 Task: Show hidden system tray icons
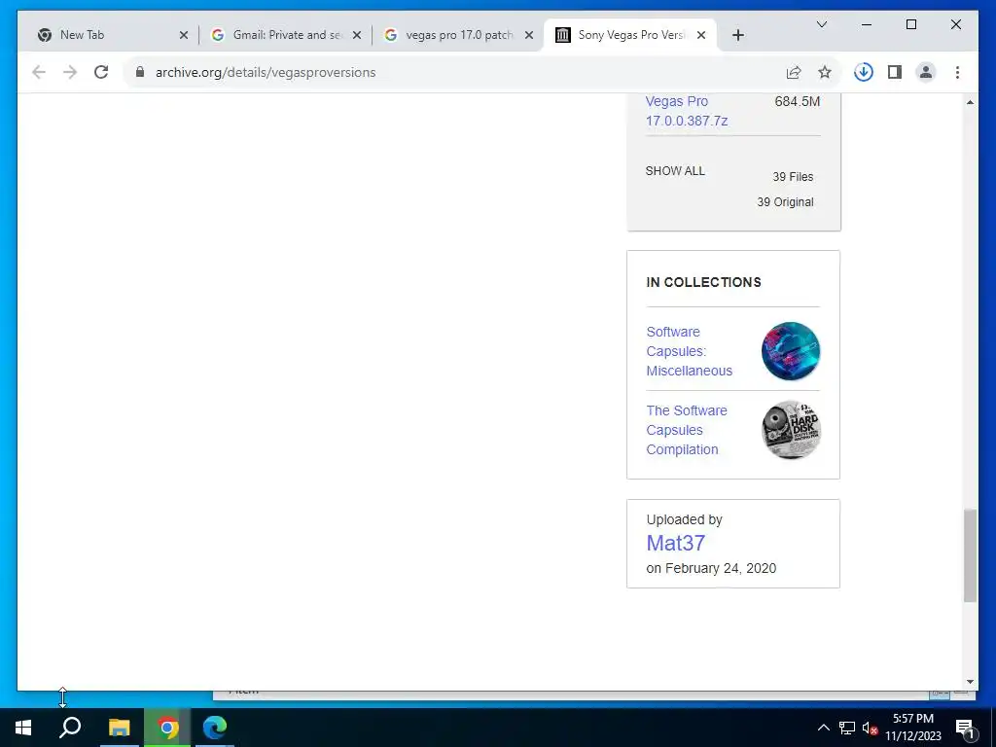pos(823,728)
